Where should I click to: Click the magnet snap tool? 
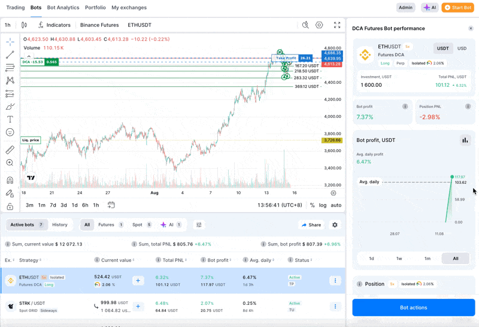[x=10, y=180]
